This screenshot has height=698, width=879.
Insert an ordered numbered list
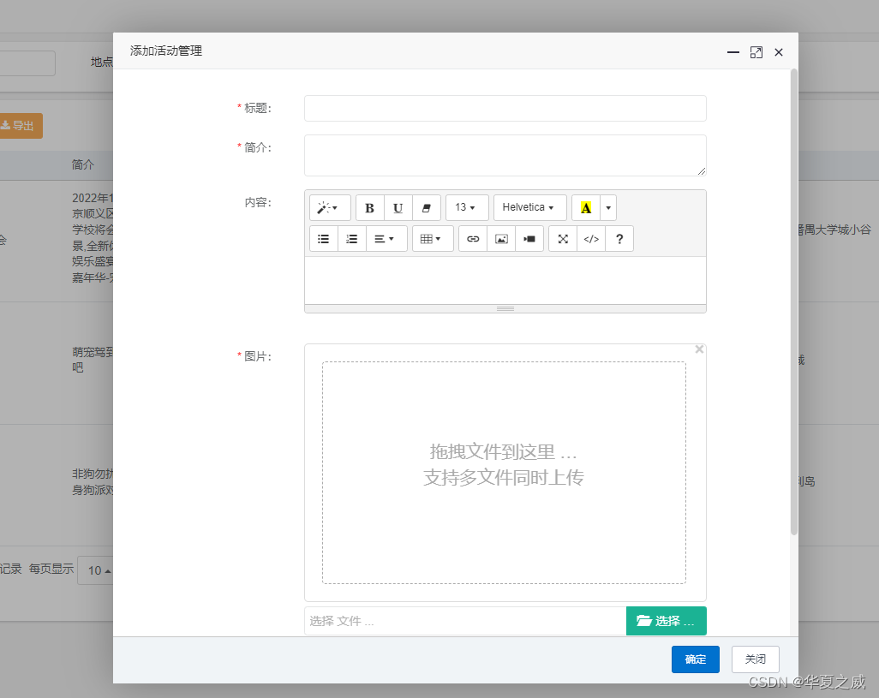tap(352, 239)
